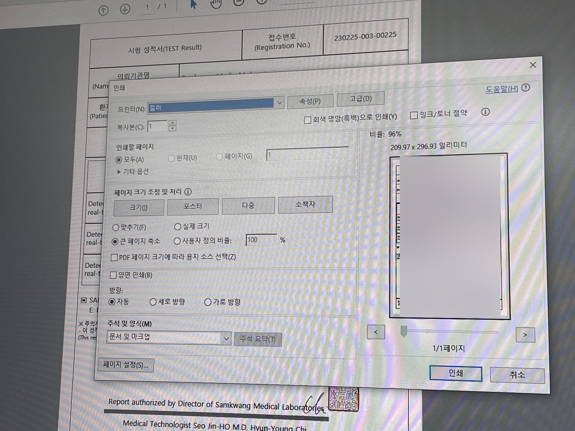
Task: Click the preview page slider handle
Action: point(404,332)
